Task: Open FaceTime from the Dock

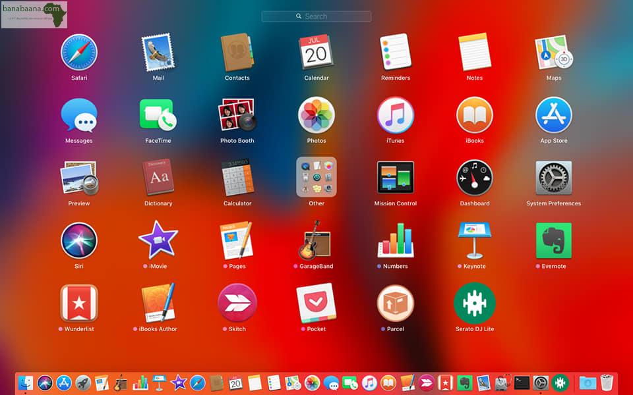Action: tap(350, 382)
